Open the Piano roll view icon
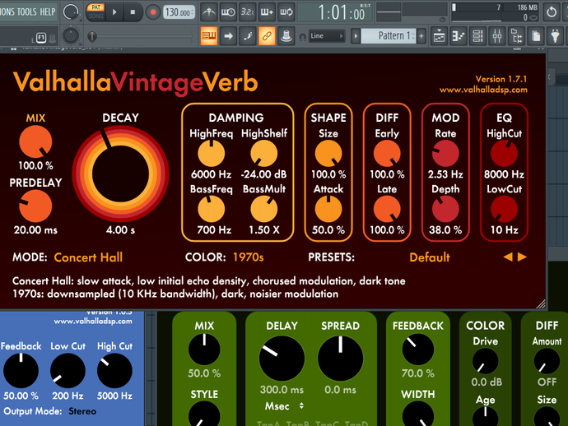 tap(459, 36)
